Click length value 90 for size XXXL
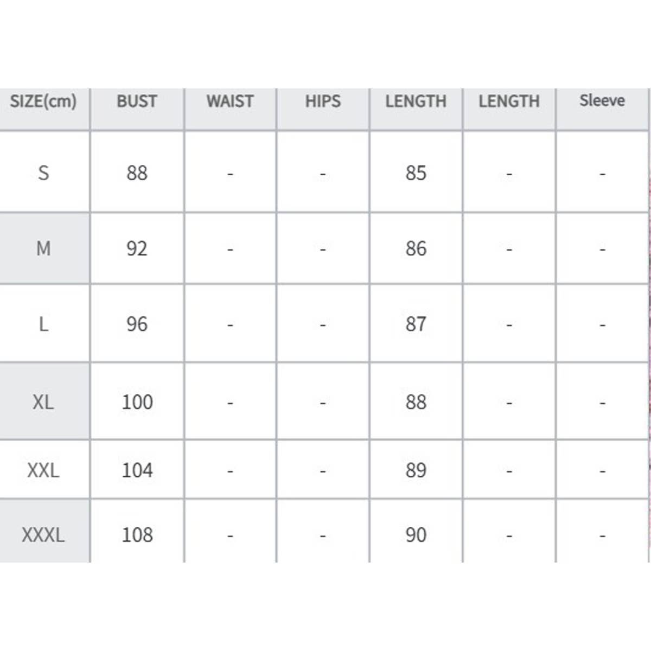The height and width of the screenshot is (651, 651). coord(416,535)
